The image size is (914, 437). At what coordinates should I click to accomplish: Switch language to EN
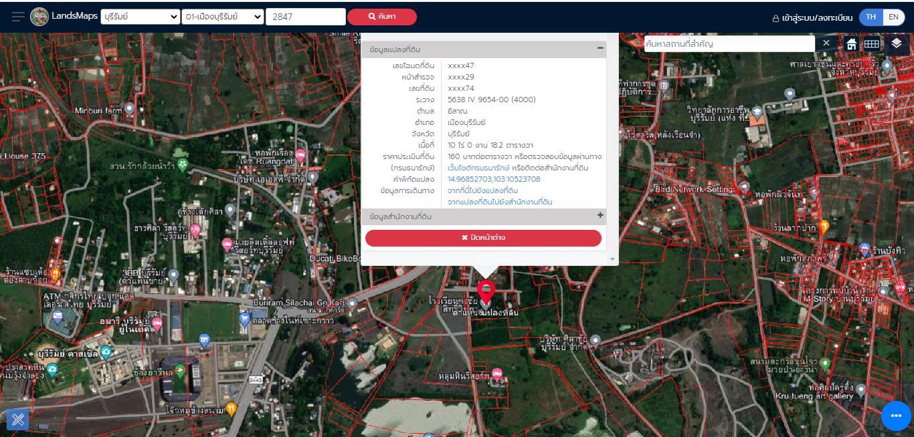[x=893, y=17]
